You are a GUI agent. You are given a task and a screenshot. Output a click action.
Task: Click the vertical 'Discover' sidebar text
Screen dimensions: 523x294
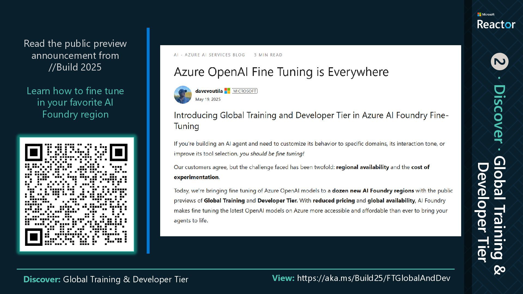click(x=500, y=114)
